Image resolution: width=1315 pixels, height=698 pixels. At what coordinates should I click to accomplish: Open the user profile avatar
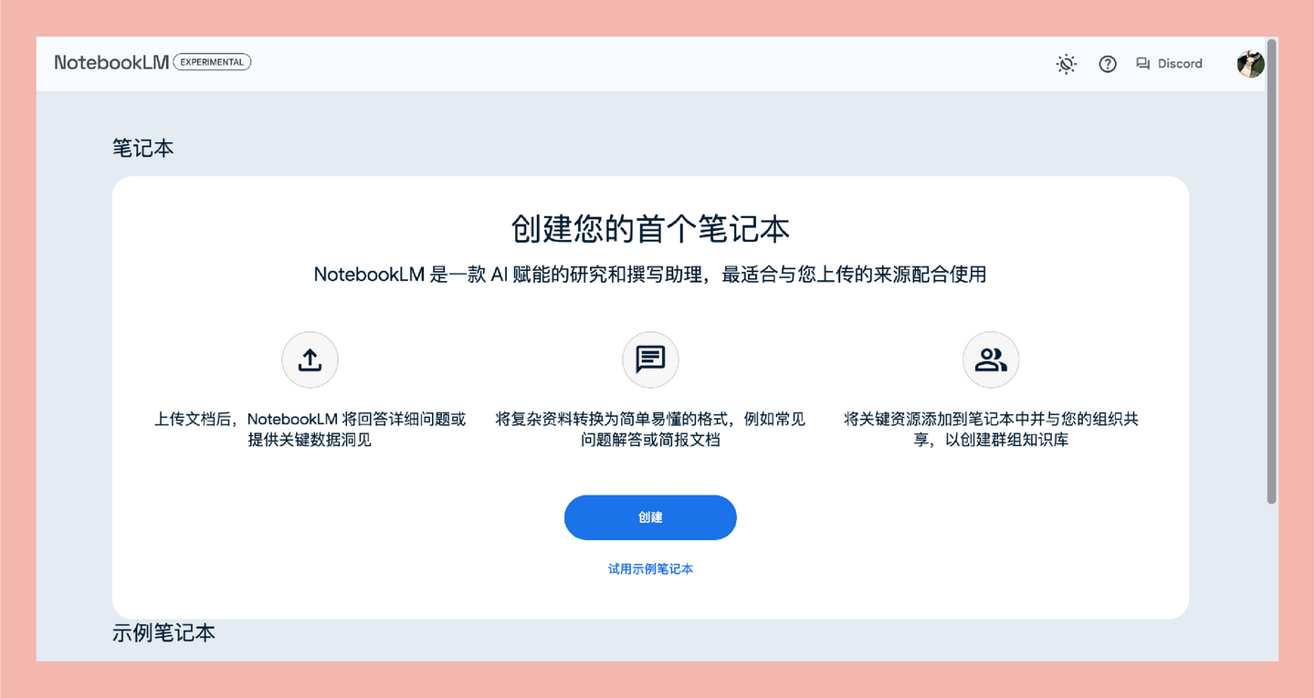click(x=1250, y=64)
